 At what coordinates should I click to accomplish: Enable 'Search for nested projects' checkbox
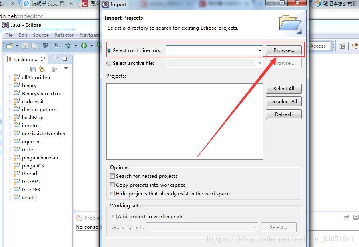pyautogui.click(x=112, y=176)
